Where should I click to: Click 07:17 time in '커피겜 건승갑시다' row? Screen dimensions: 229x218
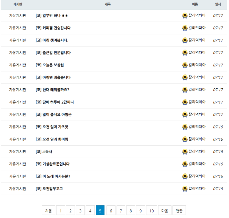tap(218, 28)
